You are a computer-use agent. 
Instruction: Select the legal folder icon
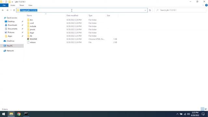click(x=28, y=32)
